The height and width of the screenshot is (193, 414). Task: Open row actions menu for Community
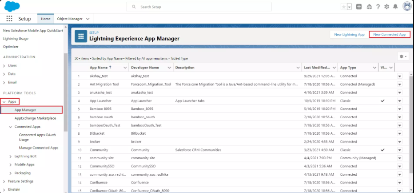pos(400,150)
